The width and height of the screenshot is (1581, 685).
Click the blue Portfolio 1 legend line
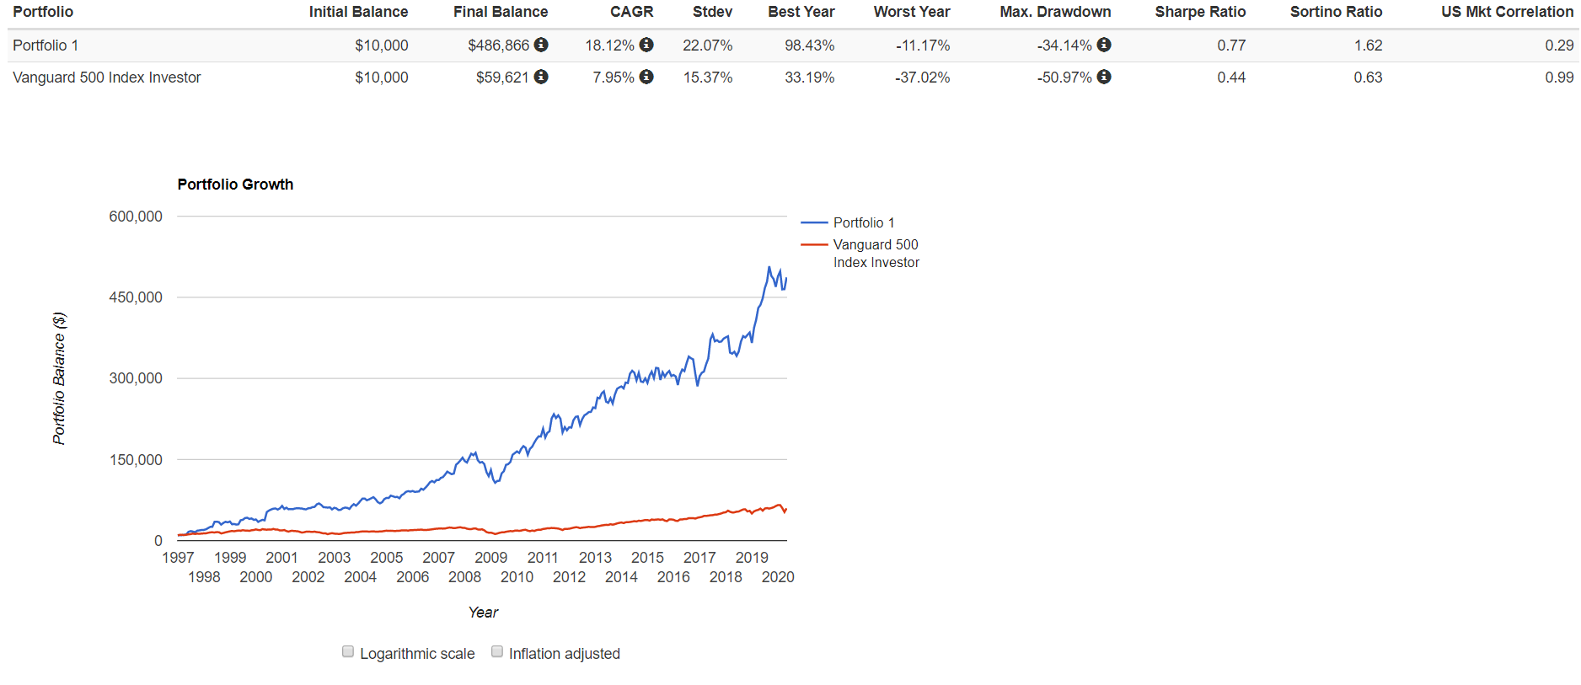click(x=814, y=222)
